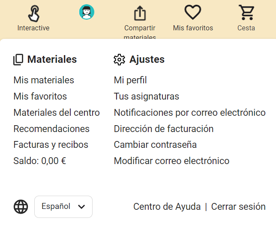
Task: Open Mi perfil settings
Action: pos(130,80)
